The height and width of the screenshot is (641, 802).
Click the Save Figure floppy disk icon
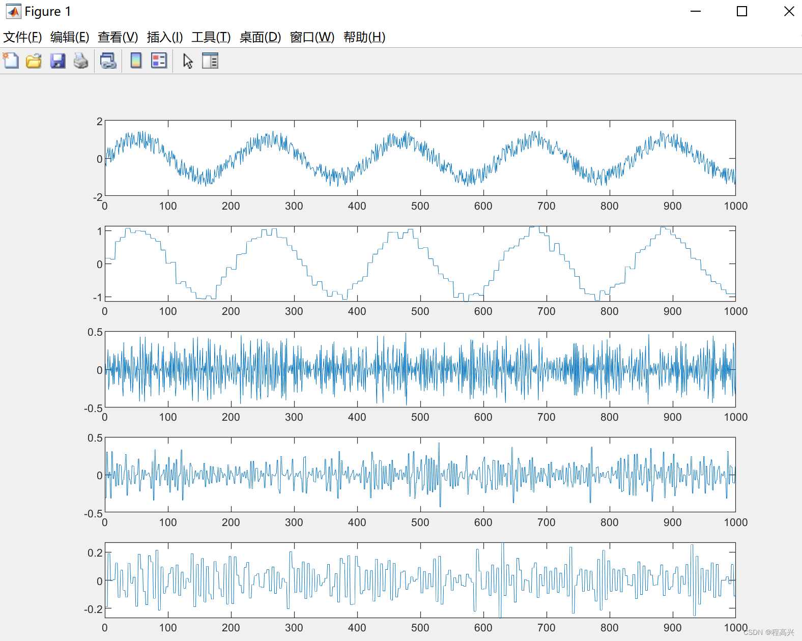tap(58, 61)
